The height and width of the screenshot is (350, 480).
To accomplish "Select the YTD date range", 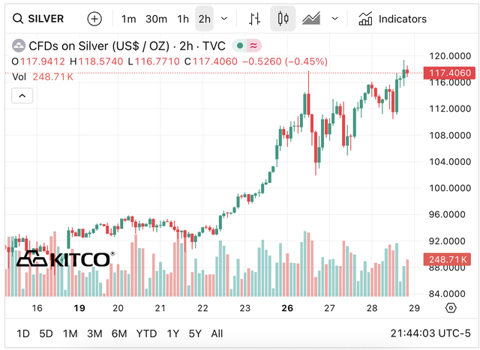I will tap(147, 333).
